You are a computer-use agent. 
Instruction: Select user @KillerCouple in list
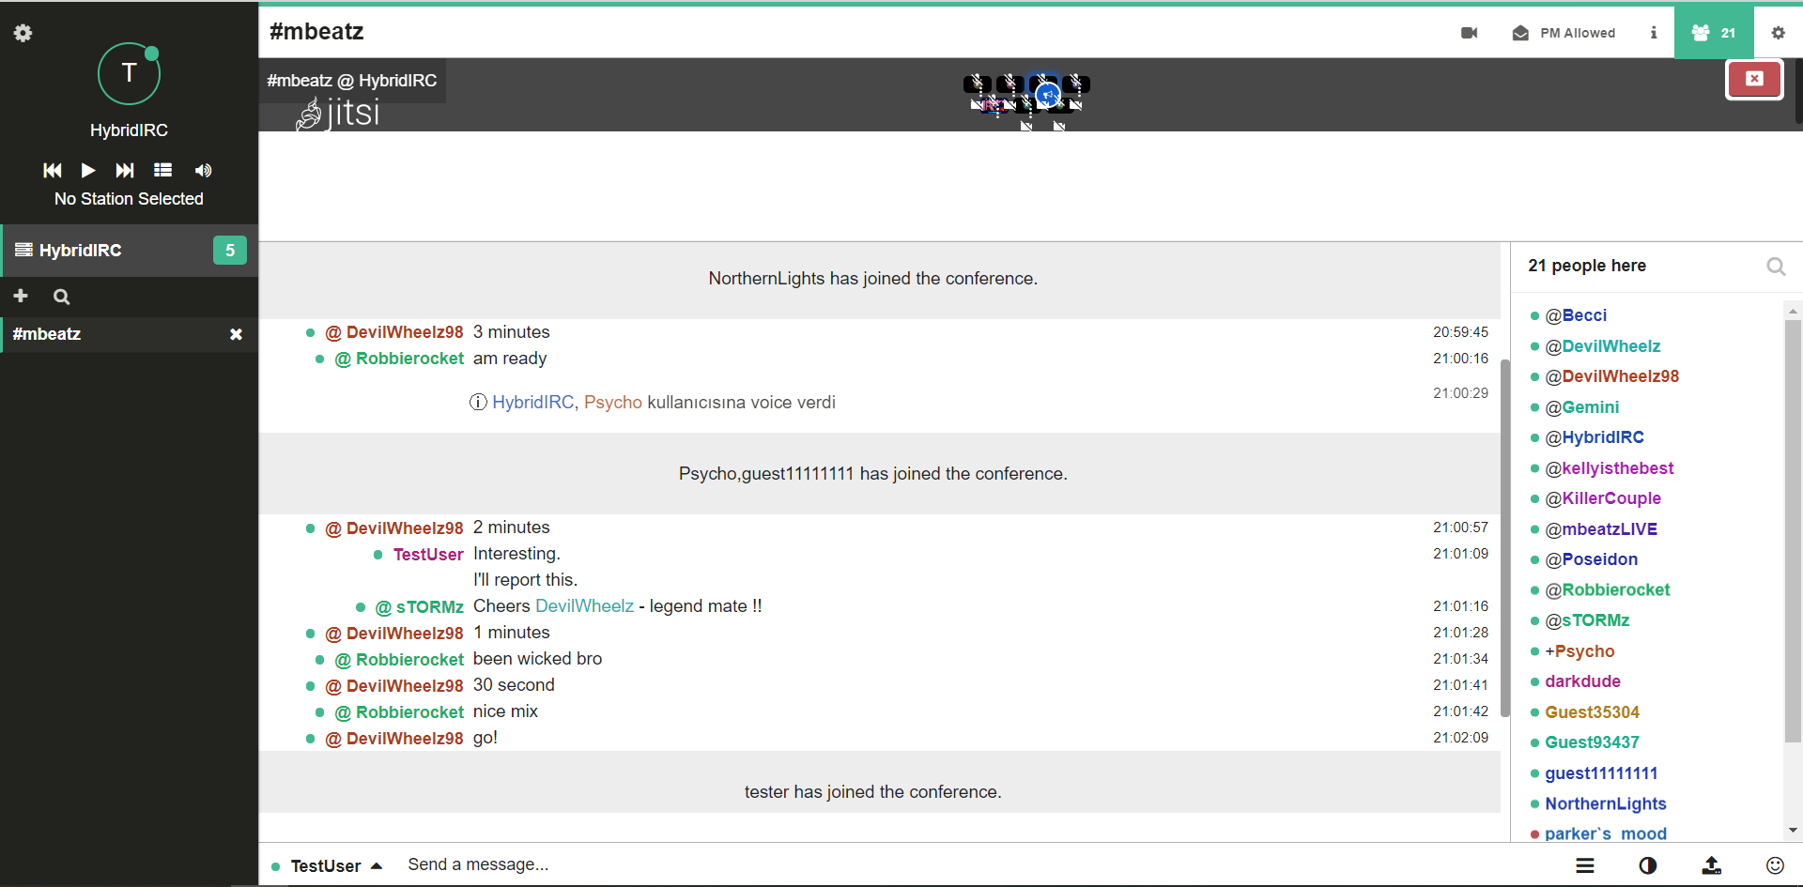1603,498
